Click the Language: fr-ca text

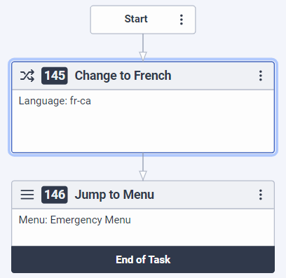[55, 101]
